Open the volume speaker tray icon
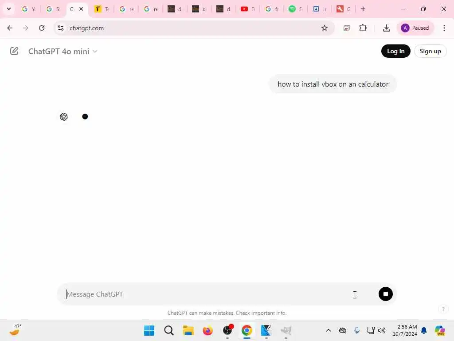454x341 pixels. [382, 330]
